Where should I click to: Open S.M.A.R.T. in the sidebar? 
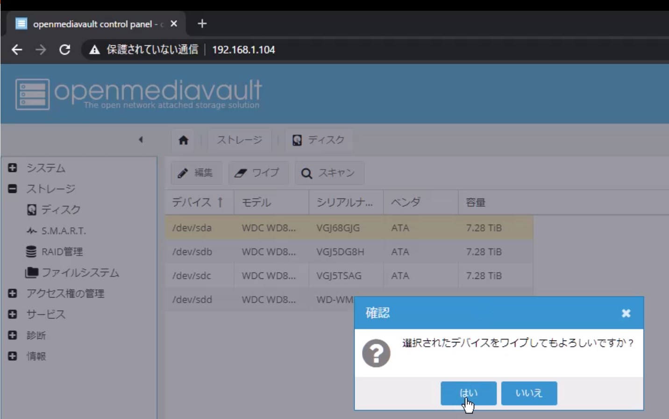(x=63, y=231)
